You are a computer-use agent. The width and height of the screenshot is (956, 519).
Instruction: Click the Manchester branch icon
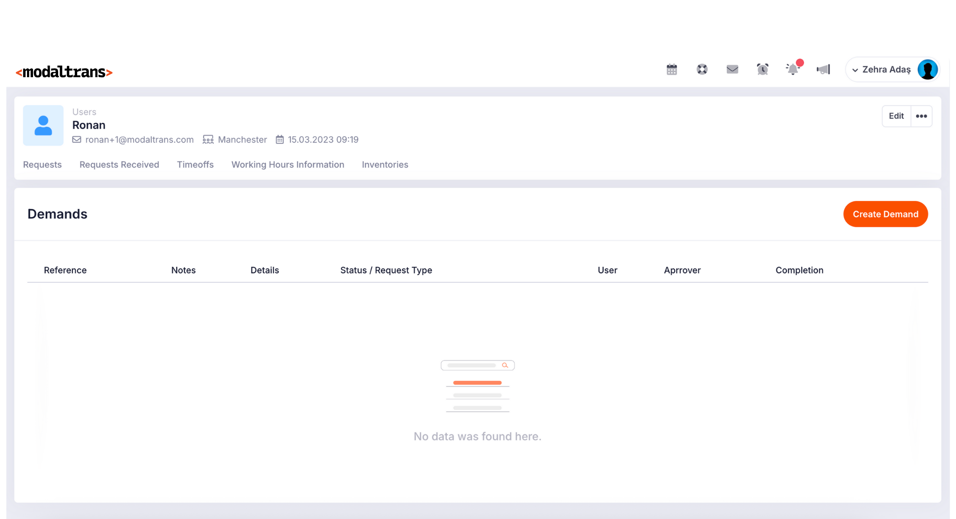point(208,139)
